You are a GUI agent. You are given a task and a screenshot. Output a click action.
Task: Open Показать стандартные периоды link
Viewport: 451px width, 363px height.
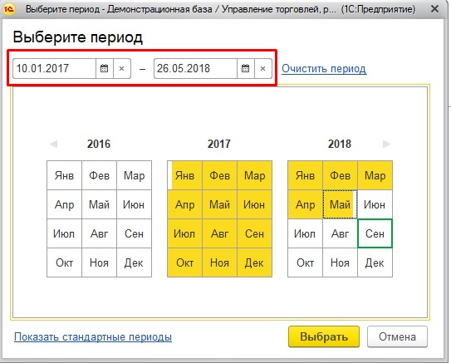point(93,336)
